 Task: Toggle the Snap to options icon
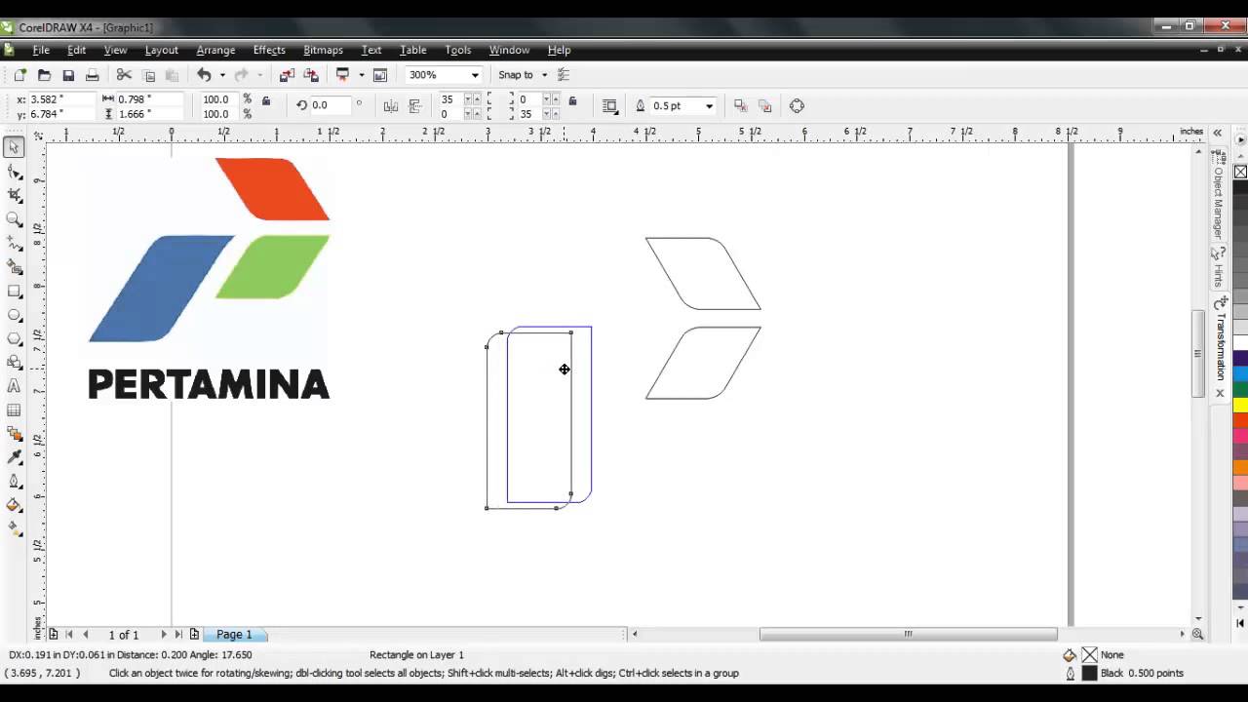pyautogui.click(x=563, y=75)
